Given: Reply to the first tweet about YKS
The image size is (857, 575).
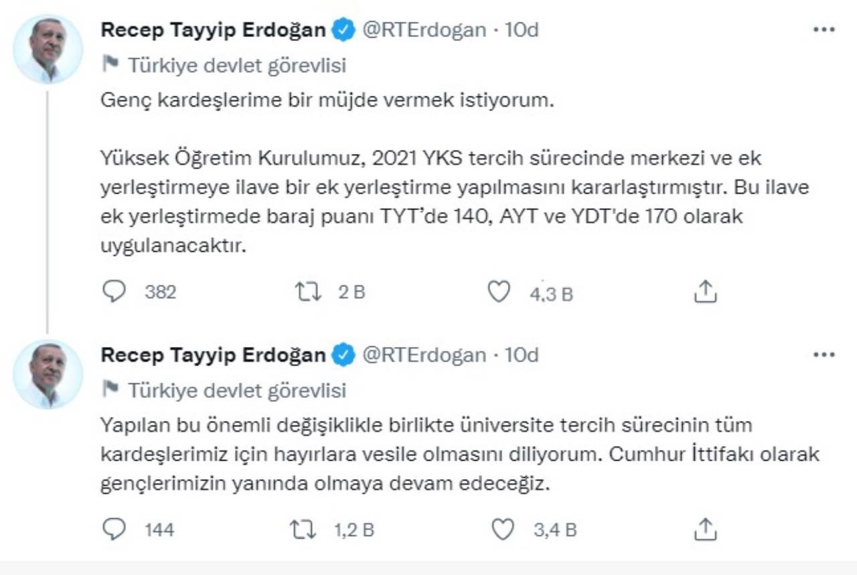Looking at the screenshot, I should pyautogui.click(x=114, y=292).
